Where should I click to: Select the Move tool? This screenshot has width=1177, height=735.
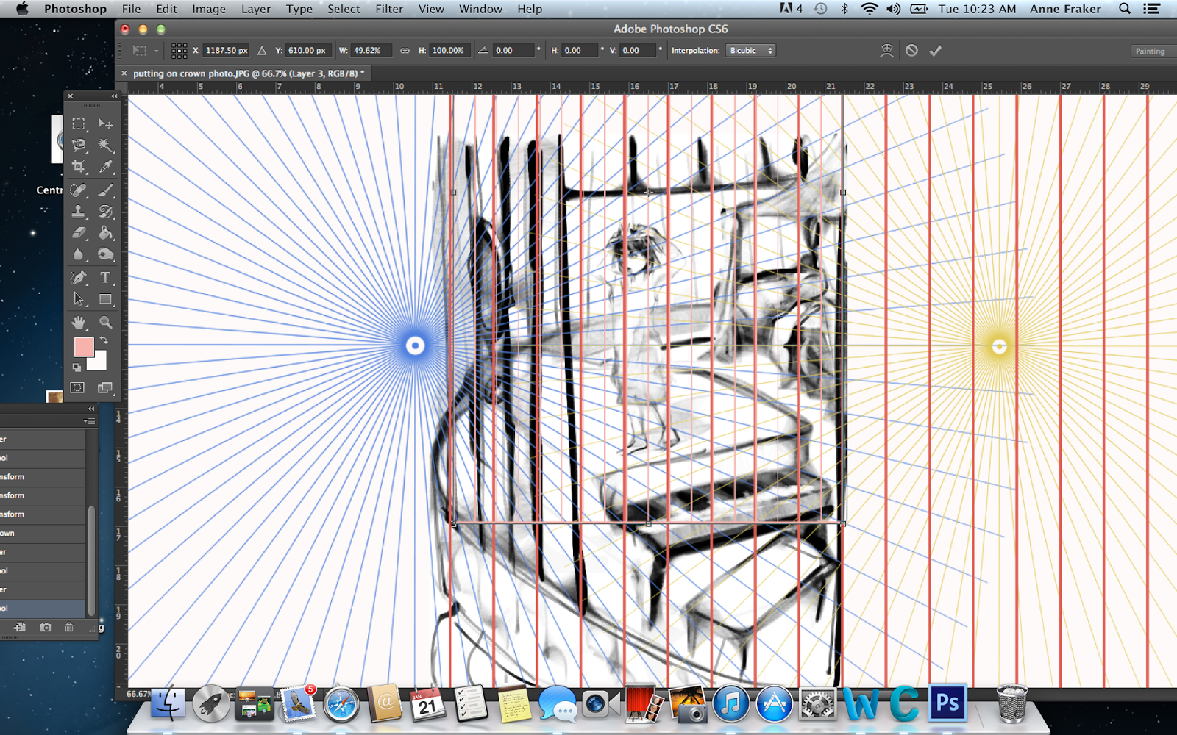[106, 123]
